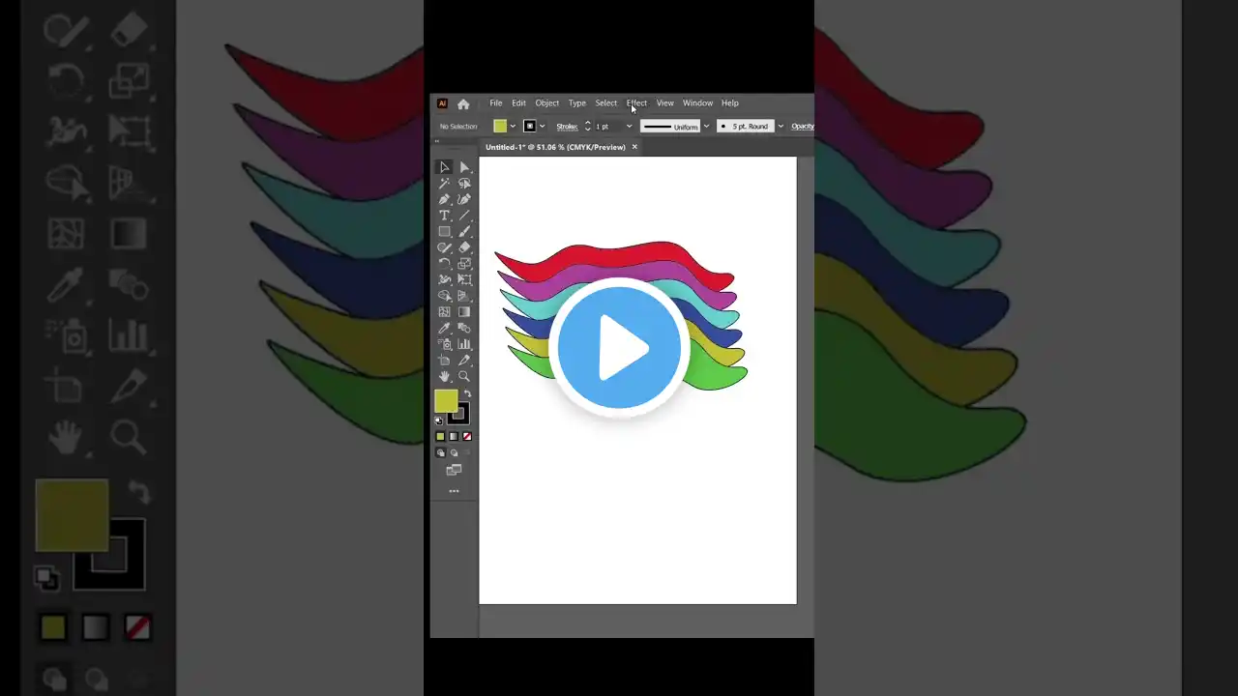Select the Direct Selection tool
The height and width of the screenshot is (696, 1238).
tap(464, 167)
